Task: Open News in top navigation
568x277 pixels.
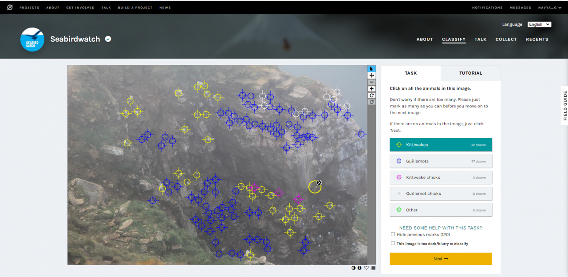Action: click(165, 8)
